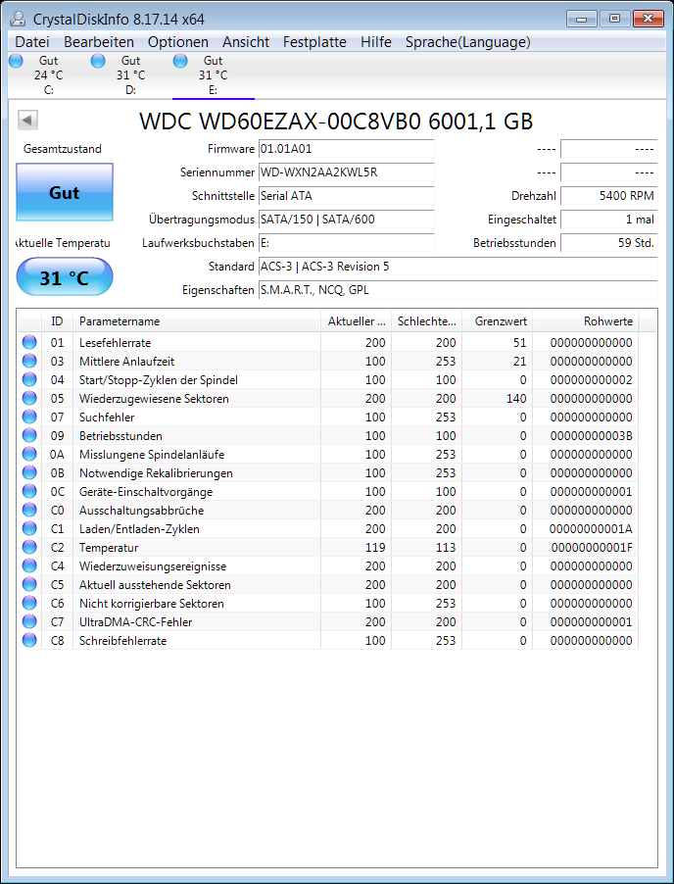Click status orb for Betriebsstunden ID 09 row
This screenshot has width=674, height=884.
click(x=29, y=435)
